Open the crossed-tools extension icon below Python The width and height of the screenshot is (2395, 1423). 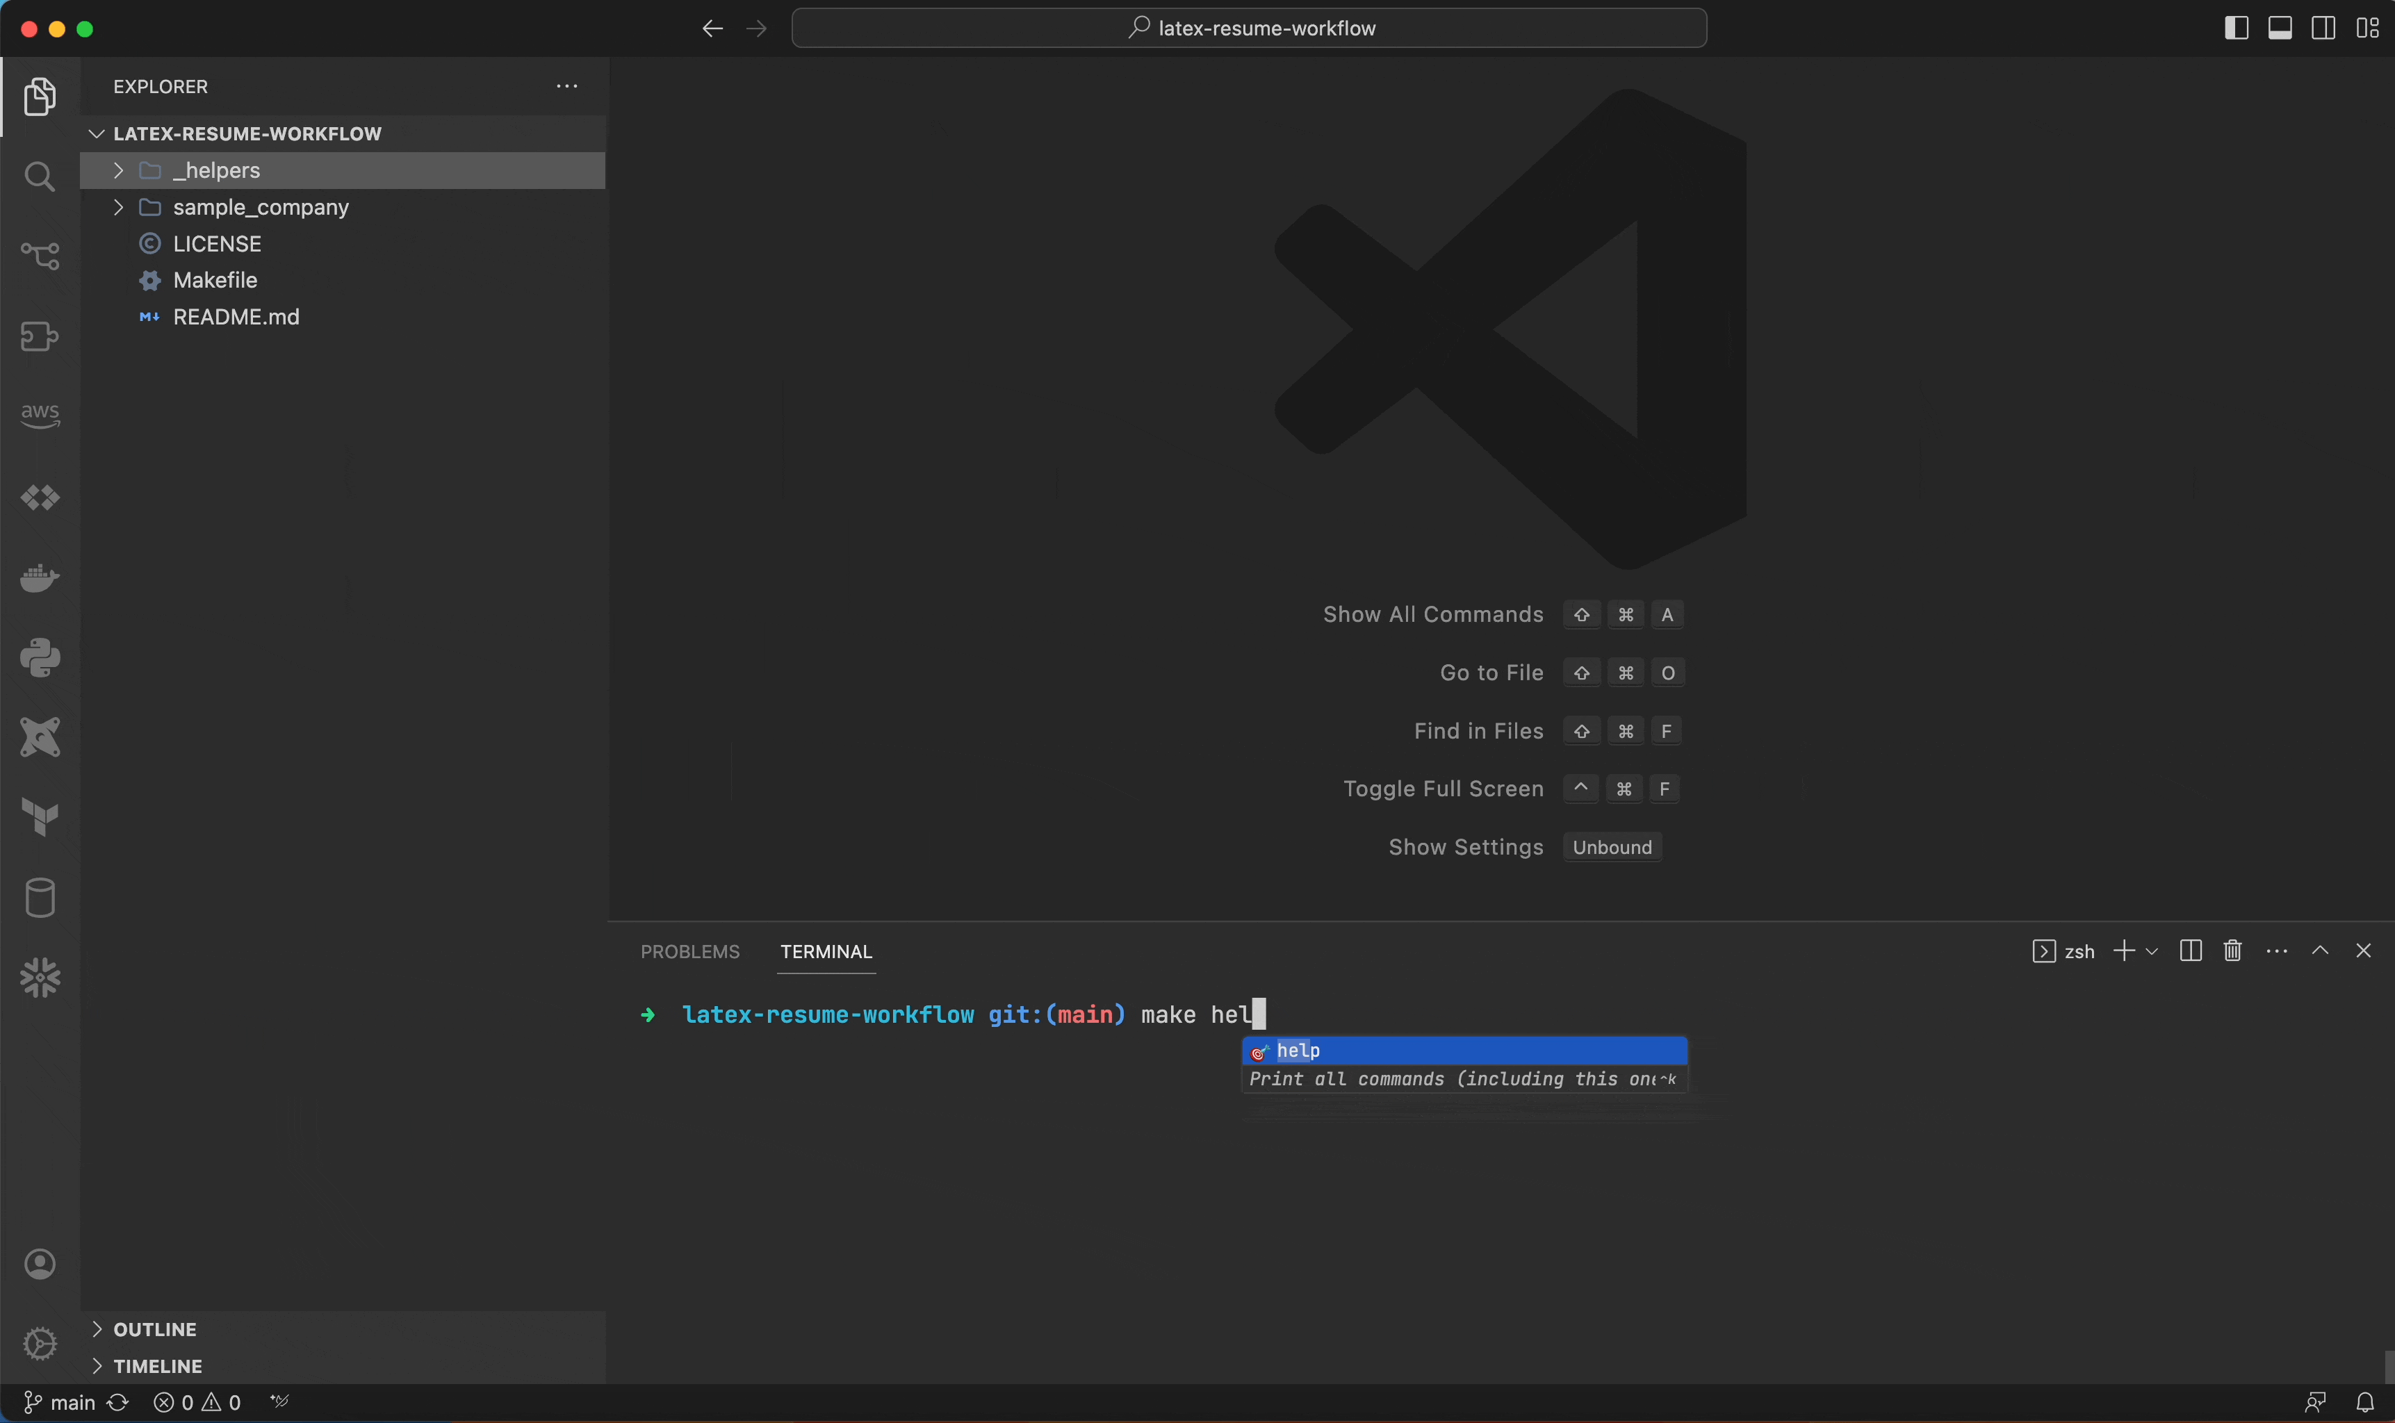tap(40, 737)
